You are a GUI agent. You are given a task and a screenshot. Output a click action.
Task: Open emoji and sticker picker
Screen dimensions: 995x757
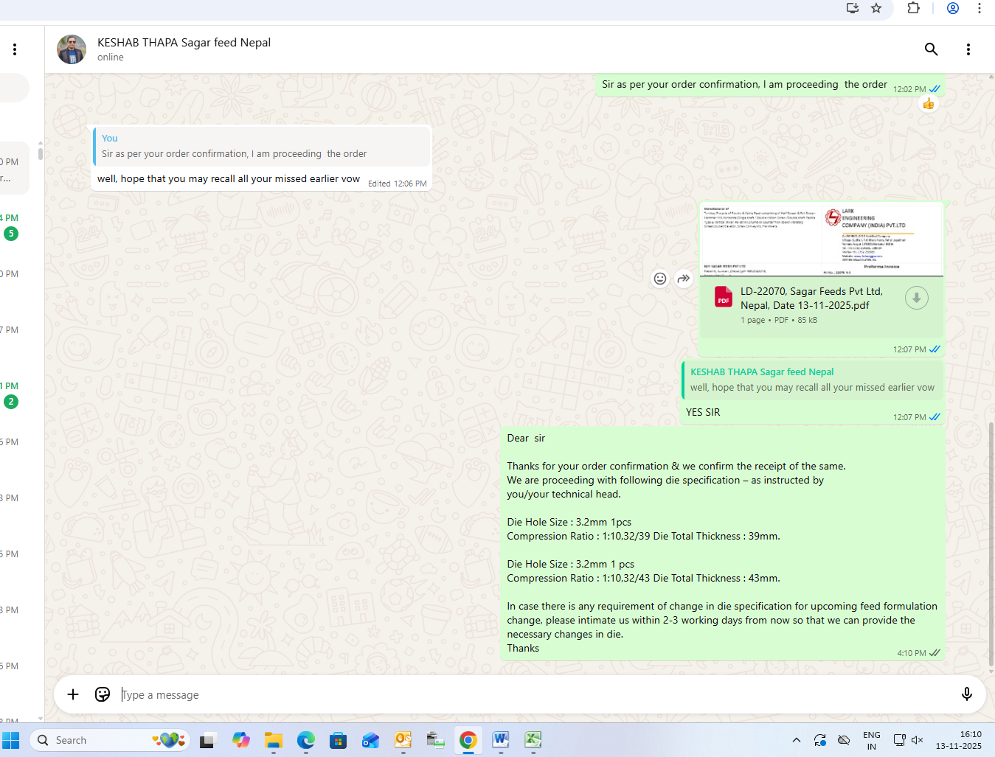(103, 694)
